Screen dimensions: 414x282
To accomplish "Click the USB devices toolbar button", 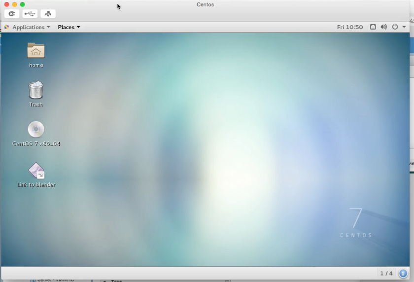I will (30, 14).
